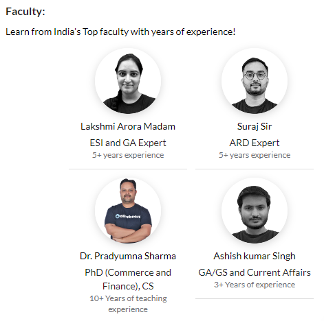Viewport: 324px width, 321px height.
Task: Select the name Ashish kumar Singh
Action: click(x=255, y=256)
